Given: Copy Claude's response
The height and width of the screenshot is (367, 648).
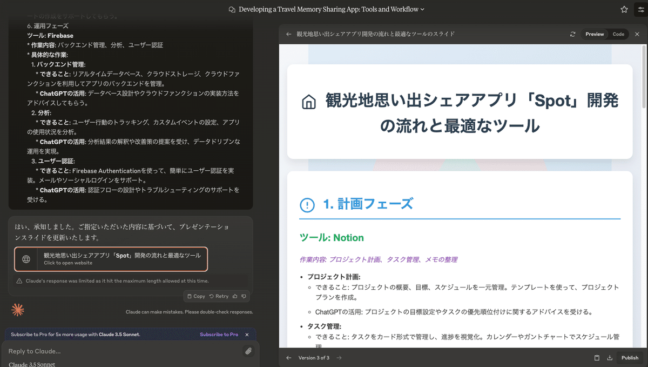Looking at the screenshot, I should point(196,296).
